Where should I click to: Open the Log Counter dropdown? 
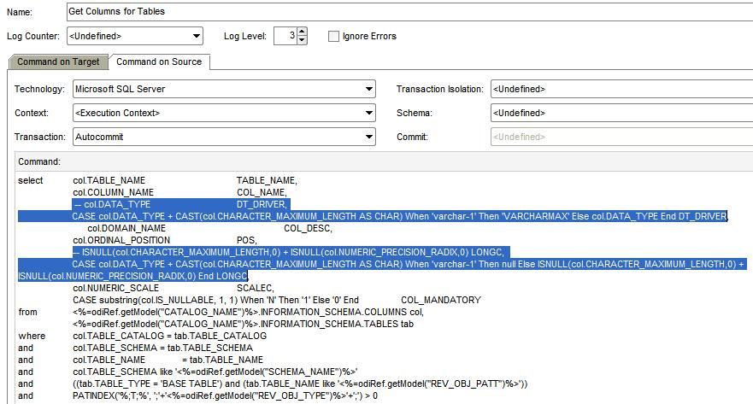point(135,36)
